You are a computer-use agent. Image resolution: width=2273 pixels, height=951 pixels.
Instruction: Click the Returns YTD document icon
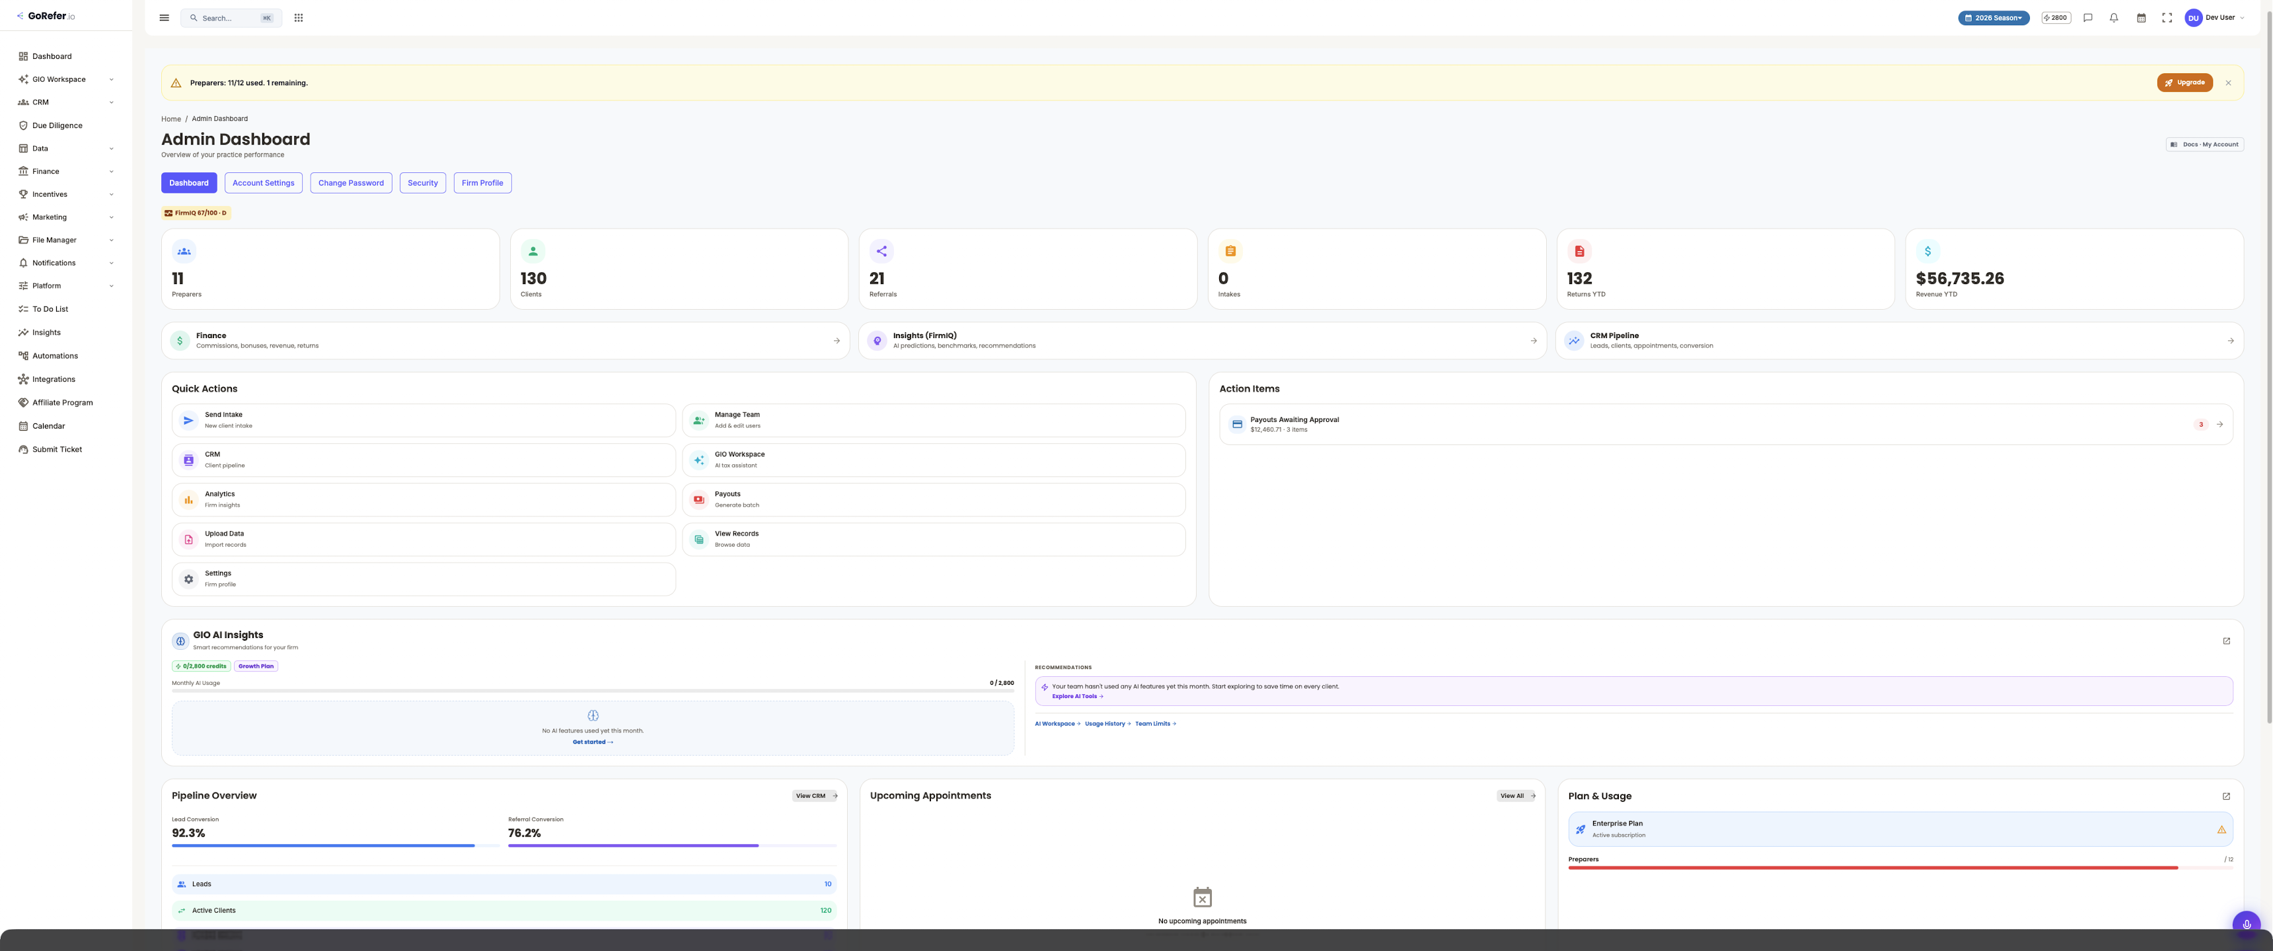click(1579, 252)
